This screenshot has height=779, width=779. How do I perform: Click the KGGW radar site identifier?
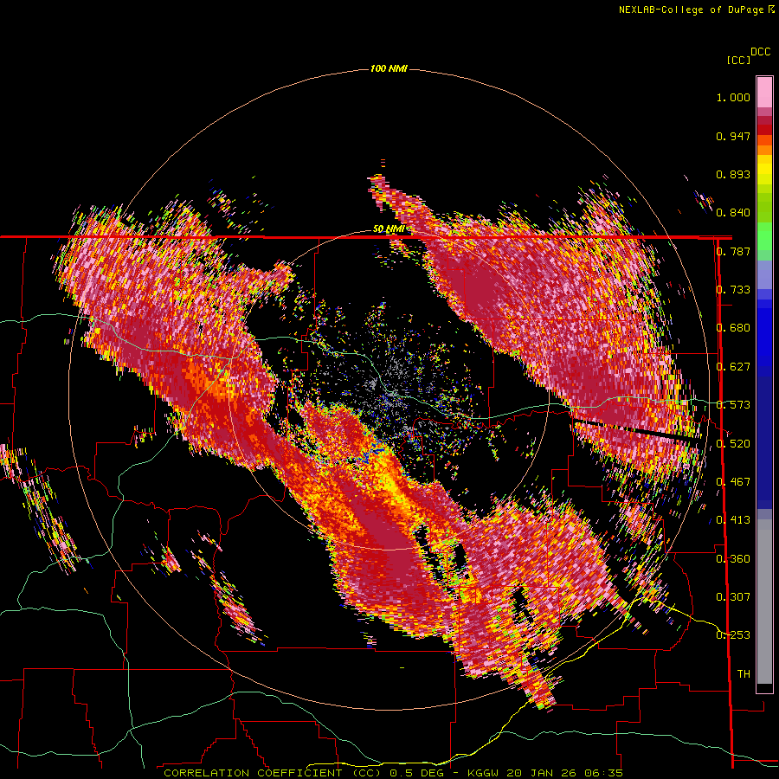pyautogui.click(x=483, y=773)
